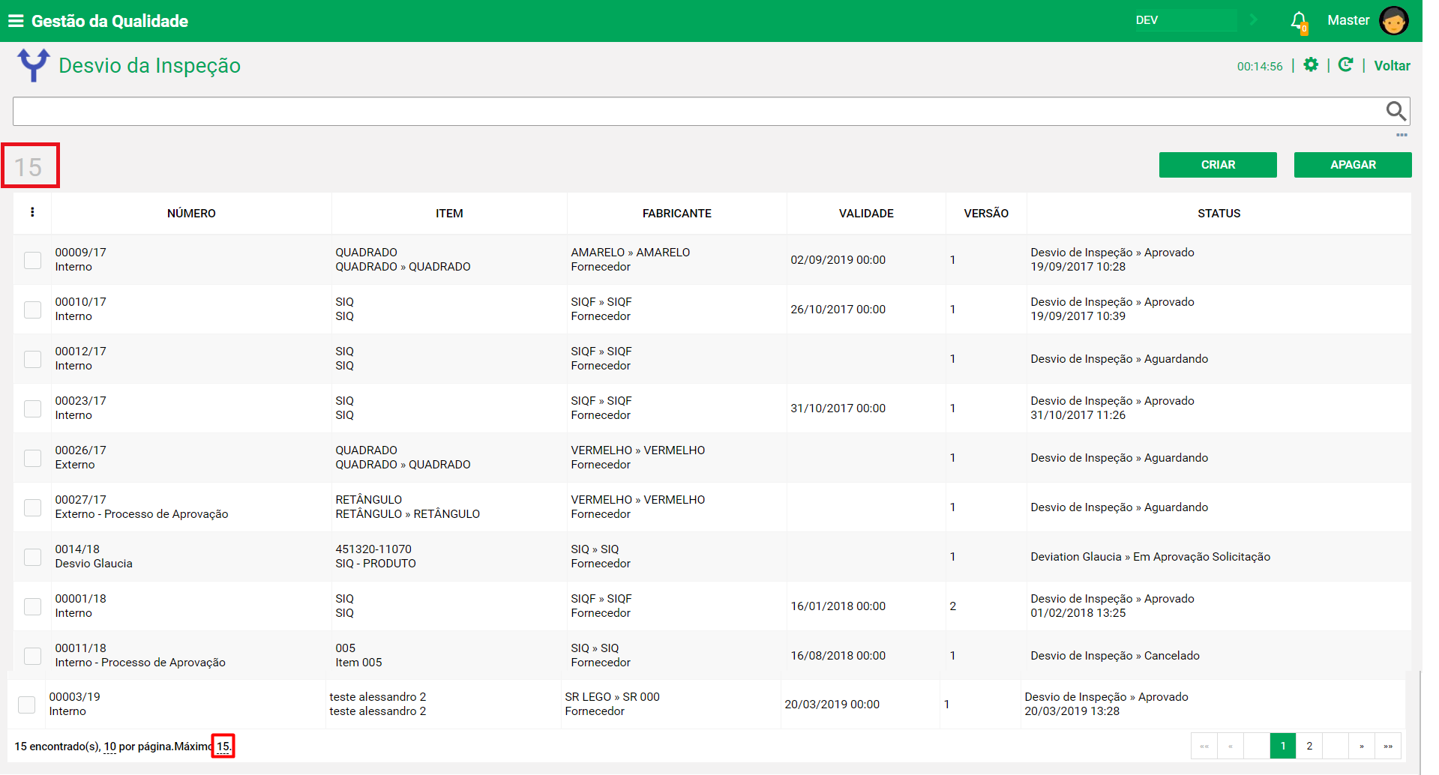Select checkbox for record 00001/18
This screenshot has width=1439, height=775.
(32, 606)
